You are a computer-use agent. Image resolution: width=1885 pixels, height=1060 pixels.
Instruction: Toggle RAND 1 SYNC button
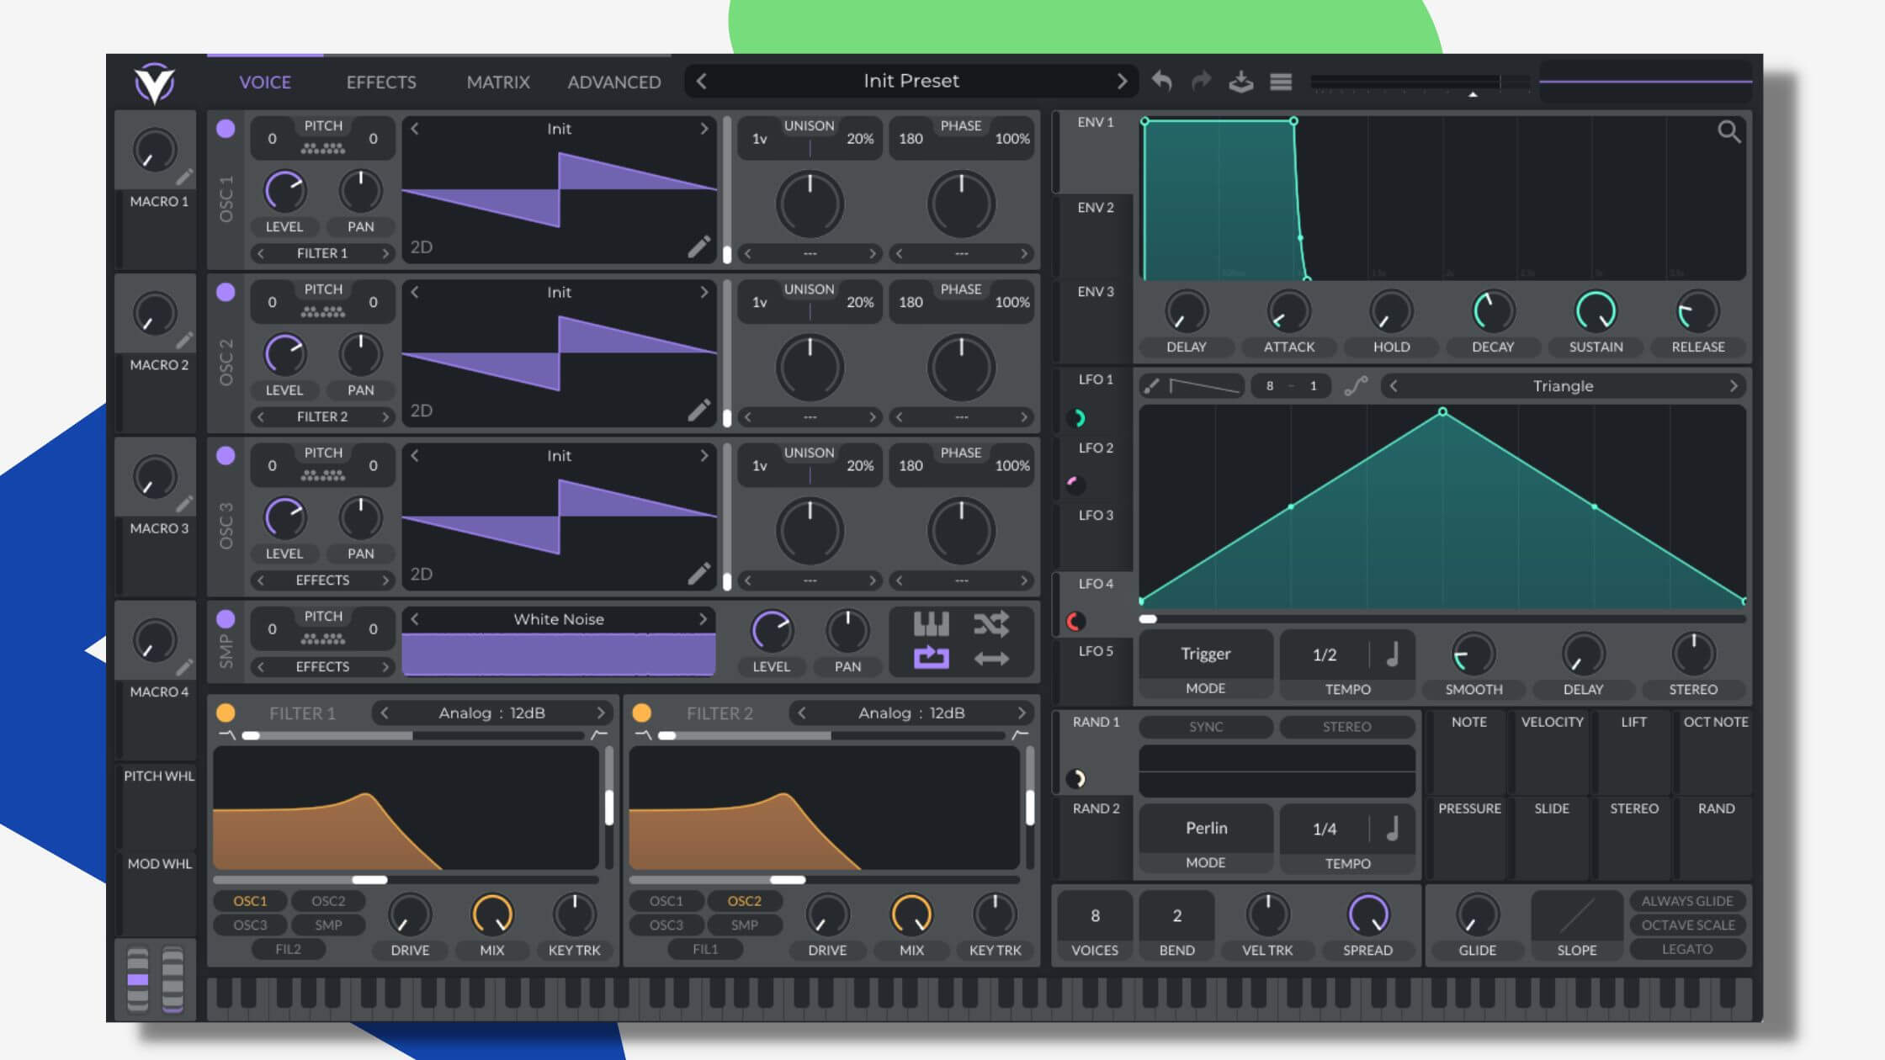click(1205, 726)
